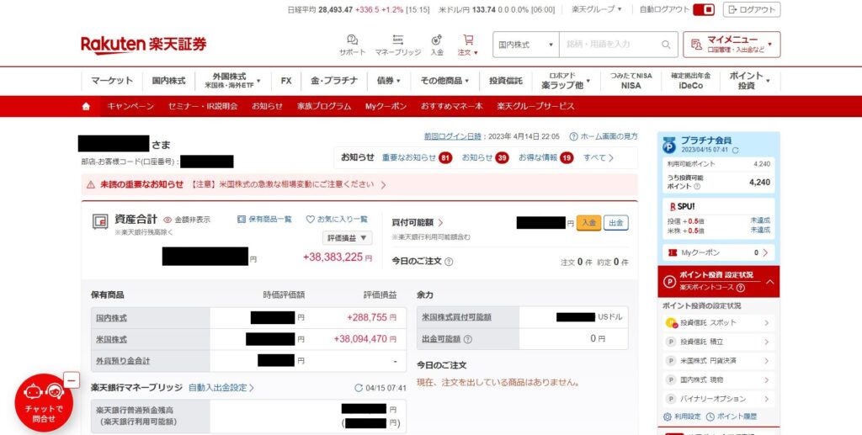Open the FX navigation tab

[x=286, y=81]
